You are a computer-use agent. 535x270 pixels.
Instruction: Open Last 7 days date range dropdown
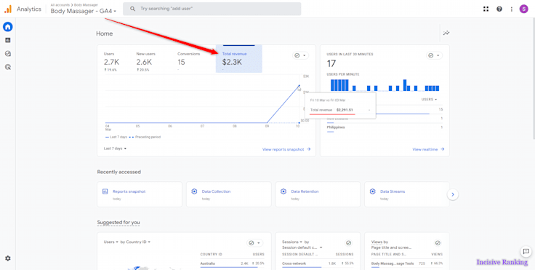click(x=115, y=148)
